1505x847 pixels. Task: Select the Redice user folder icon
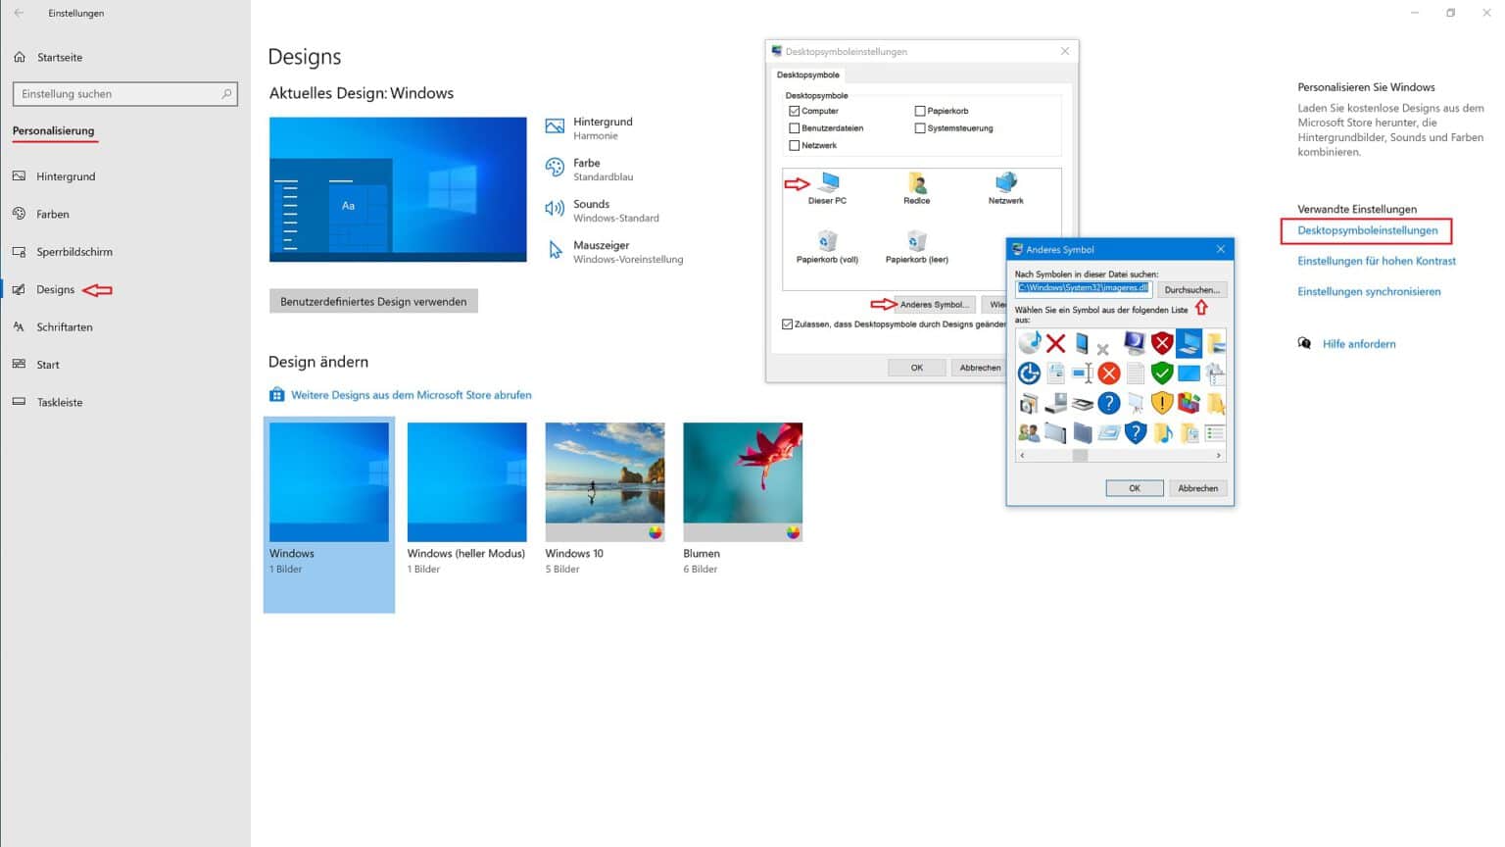[915, 184]
